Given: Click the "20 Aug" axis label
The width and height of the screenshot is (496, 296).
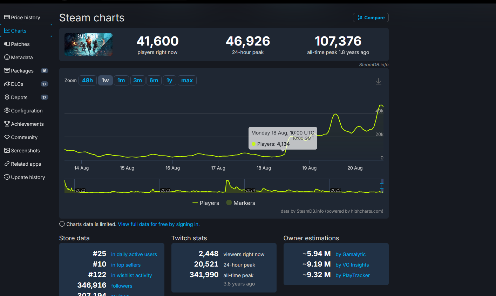Looking at the screenshot, I should pos(355,168).
